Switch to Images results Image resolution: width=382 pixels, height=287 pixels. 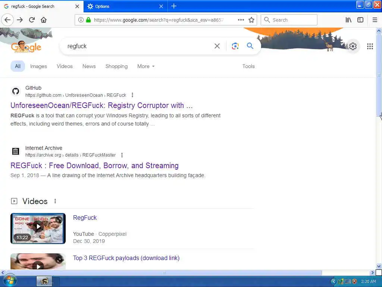[38, 66]
